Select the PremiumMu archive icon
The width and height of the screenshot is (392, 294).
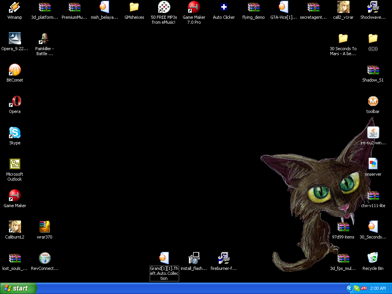75,7
